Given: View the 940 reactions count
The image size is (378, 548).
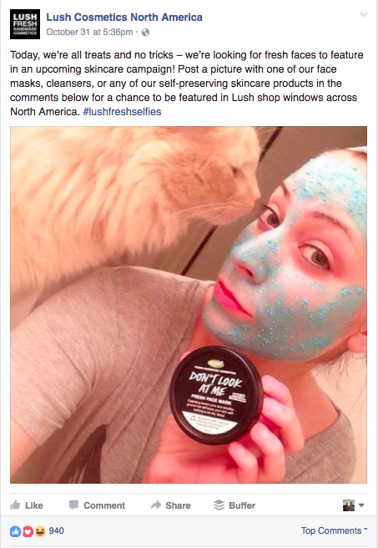Looking at the screenshot, I should pyautogui.click(x=56, y=531).
